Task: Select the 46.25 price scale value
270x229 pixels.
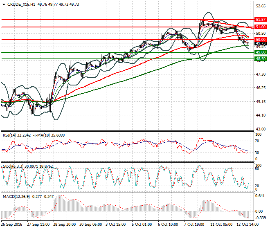Action: (261, 88)
